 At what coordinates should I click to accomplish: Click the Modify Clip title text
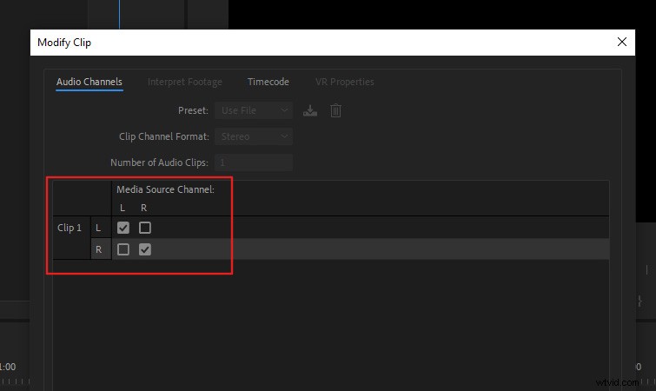pyautogui.click(x=64, y=43)
